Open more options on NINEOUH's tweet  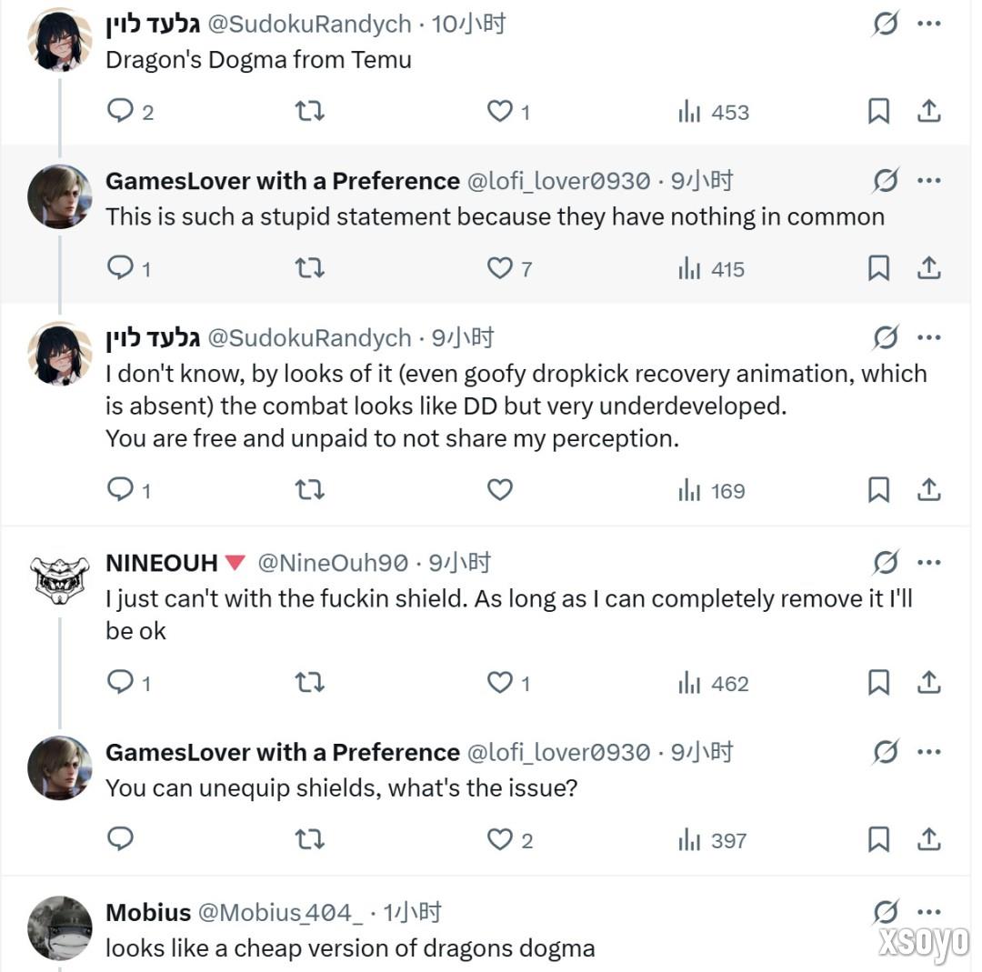click(928, 563)
